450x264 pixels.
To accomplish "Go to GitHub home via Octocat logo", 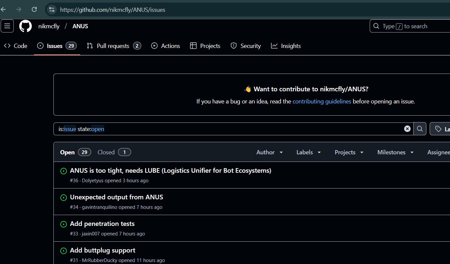I will coord(26,26).
